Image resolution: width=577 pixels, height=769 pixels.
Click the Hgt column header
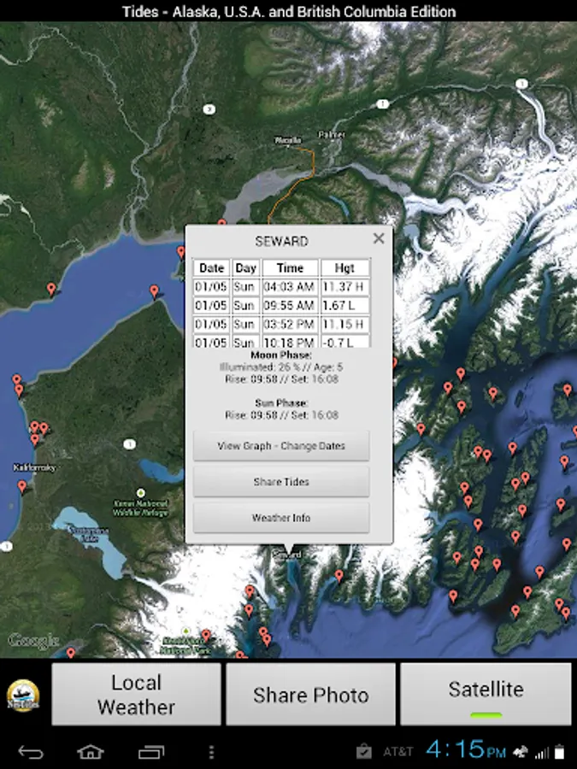[x=344, y=268]
